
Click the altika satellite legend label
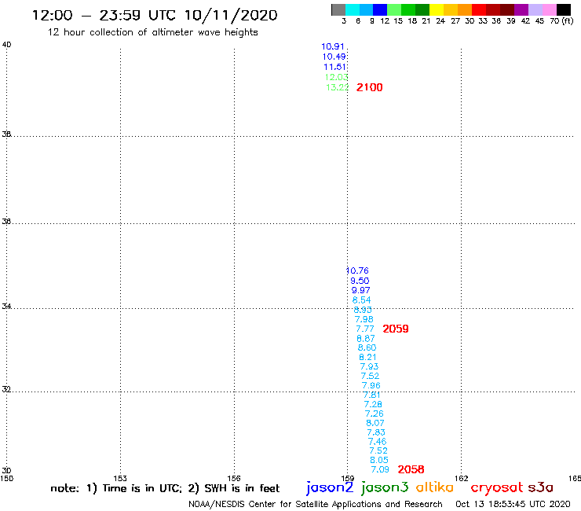pos(435,487)
